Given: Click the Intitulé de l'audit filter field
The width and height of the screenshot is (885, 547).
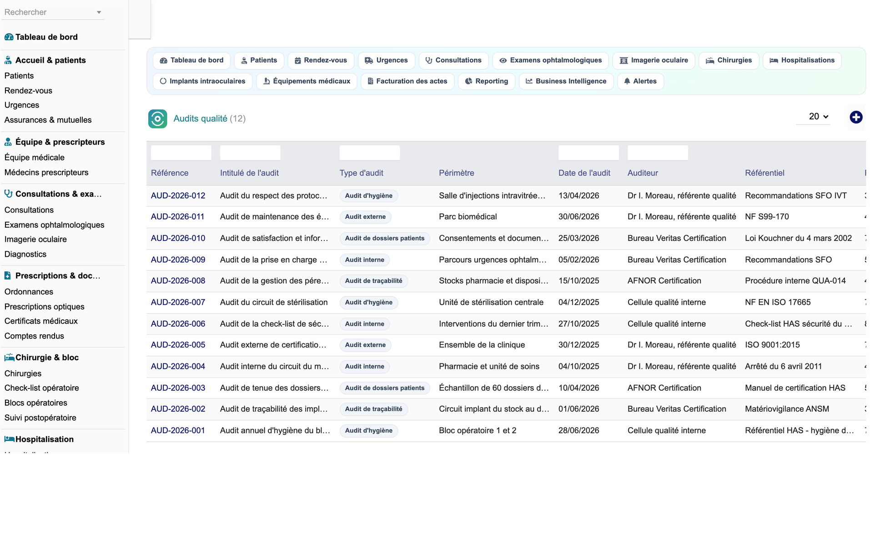Looking at the screenshot, I should [250, 153].
